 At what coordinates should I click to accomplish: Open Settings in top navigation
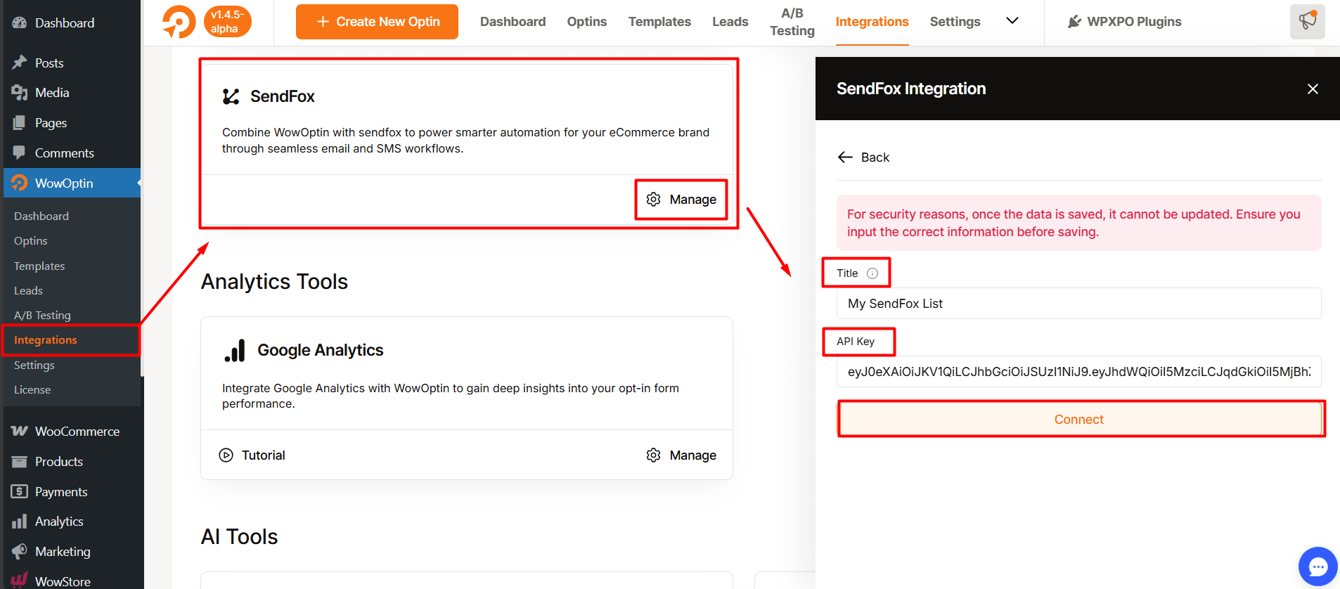point(955,22)
